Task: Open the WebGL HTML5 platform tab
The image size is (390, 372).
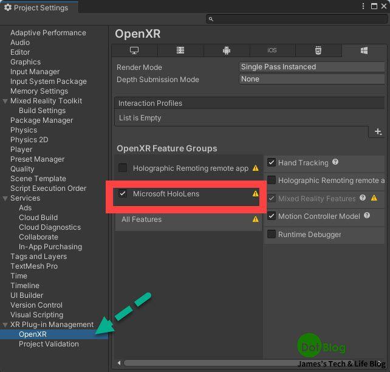Action: (x=318, y=50)
